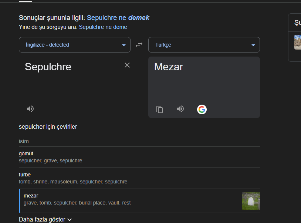Swap source and target languages icon
The height and width of the screenshot is (223, 301).
[139, 45]
